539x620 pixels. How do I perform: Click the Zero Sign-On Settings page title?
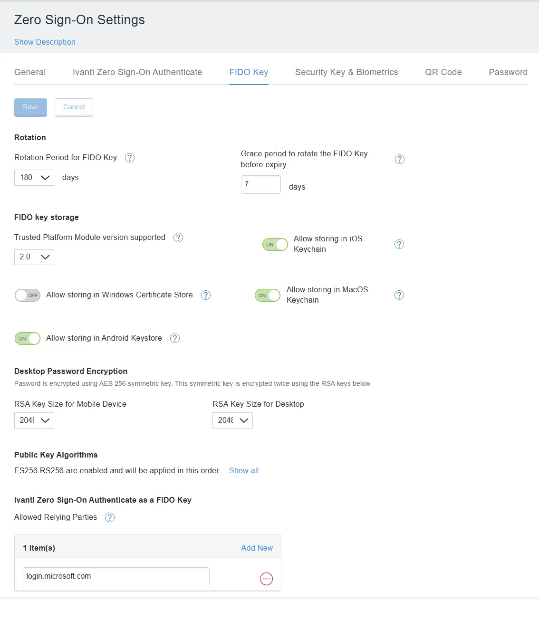pos(79,19)
